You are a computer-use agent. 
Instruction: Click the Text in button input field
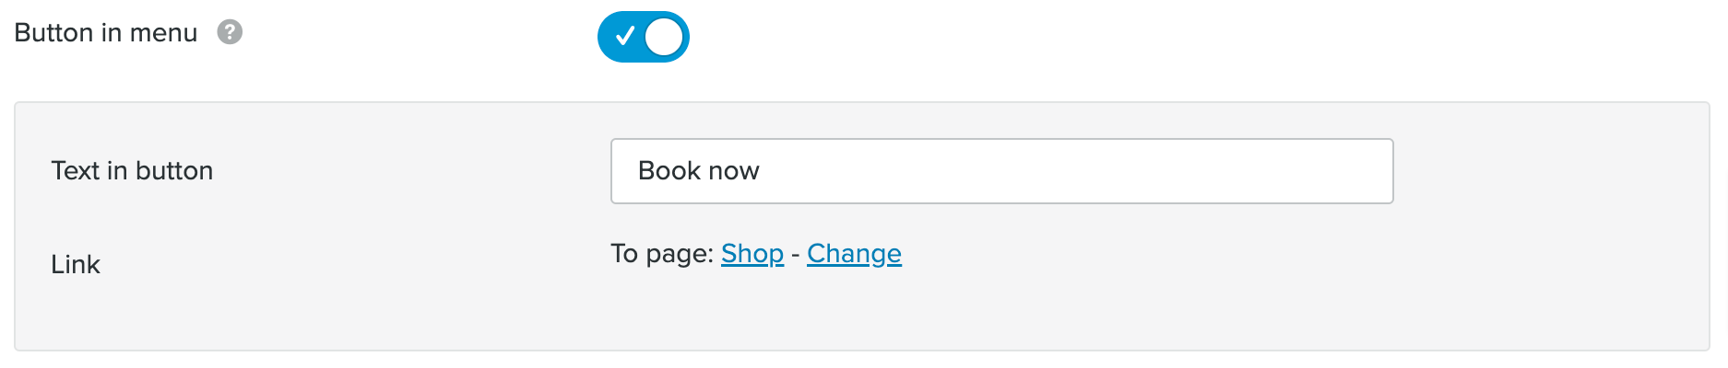[1000, 171]
